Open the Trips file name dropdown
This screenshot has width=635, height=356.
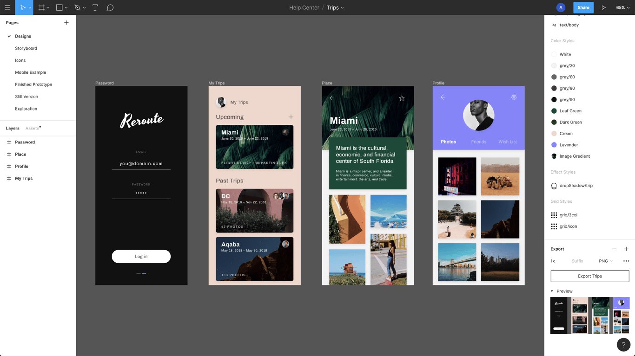(335, 7)
